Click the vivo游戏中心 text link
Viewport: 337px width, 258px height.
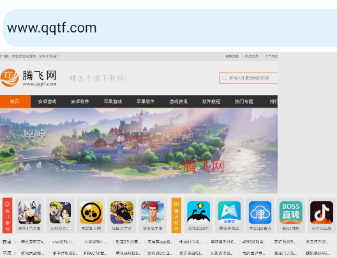pos(63,242)
